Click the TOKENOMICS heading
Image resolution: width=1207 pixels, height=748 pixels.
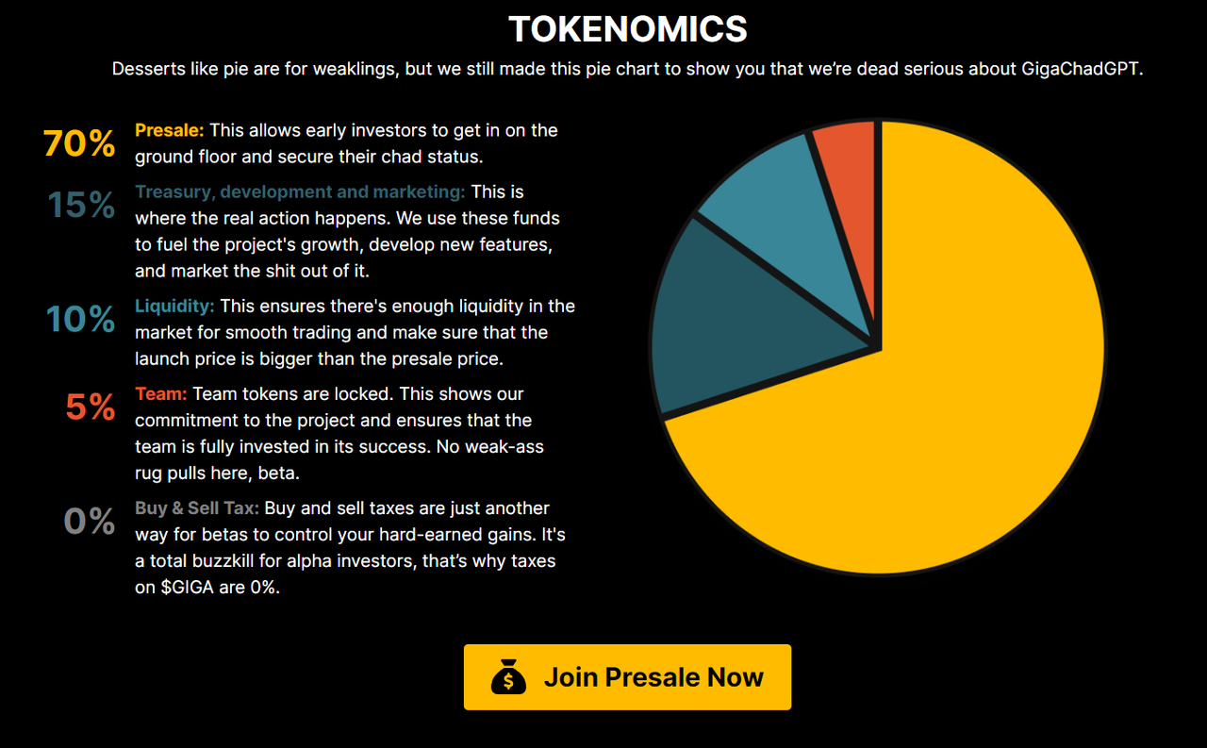pos(628,29)
